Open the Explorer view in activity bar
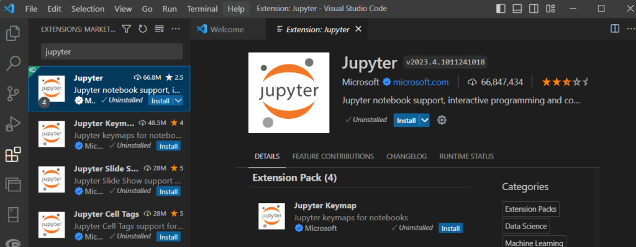Viewport: 636px width, 247px height. pos(14,33)
